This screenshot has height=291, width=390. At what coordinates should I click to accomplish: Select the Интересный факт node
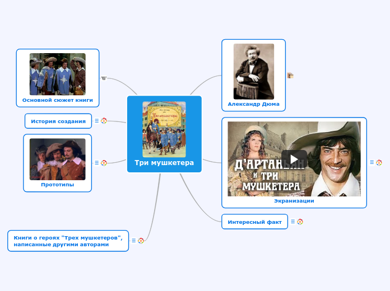(255, 222)
